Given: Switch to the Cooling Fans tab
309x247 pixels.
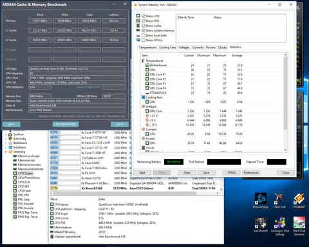Looking at the screenshot, I should [x=167, y=48].
